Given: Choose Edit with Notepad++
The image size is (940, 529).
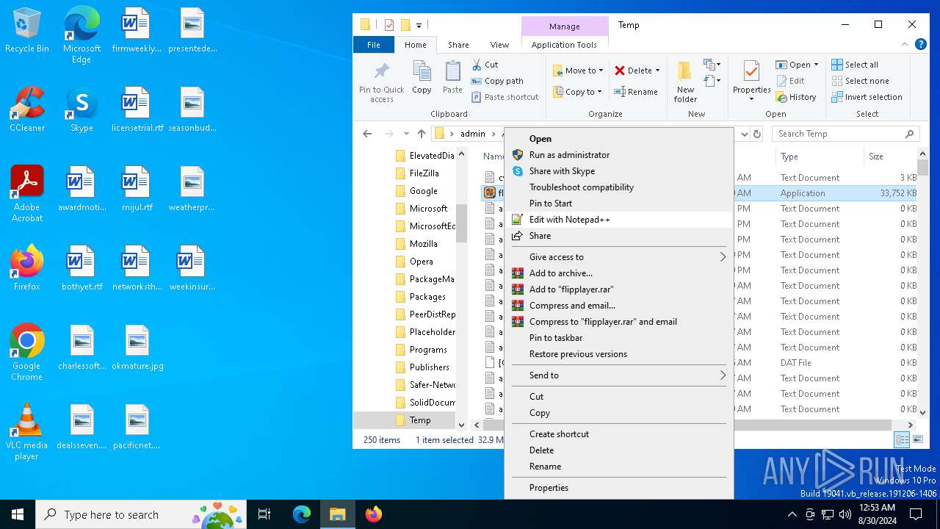Looking at the screenshot, I should coord(618,220).
